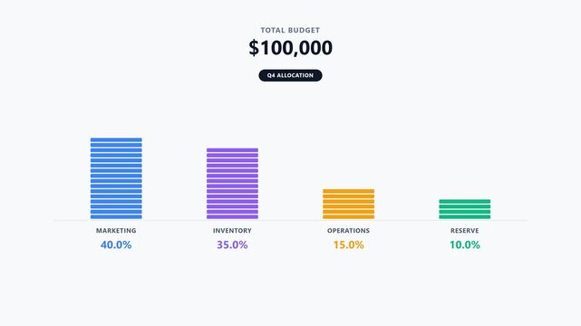The width and height of the screenshot is (581, 326).
Task: Click the bottom stripe of Marketing bar
Action: tap(116, 216)
